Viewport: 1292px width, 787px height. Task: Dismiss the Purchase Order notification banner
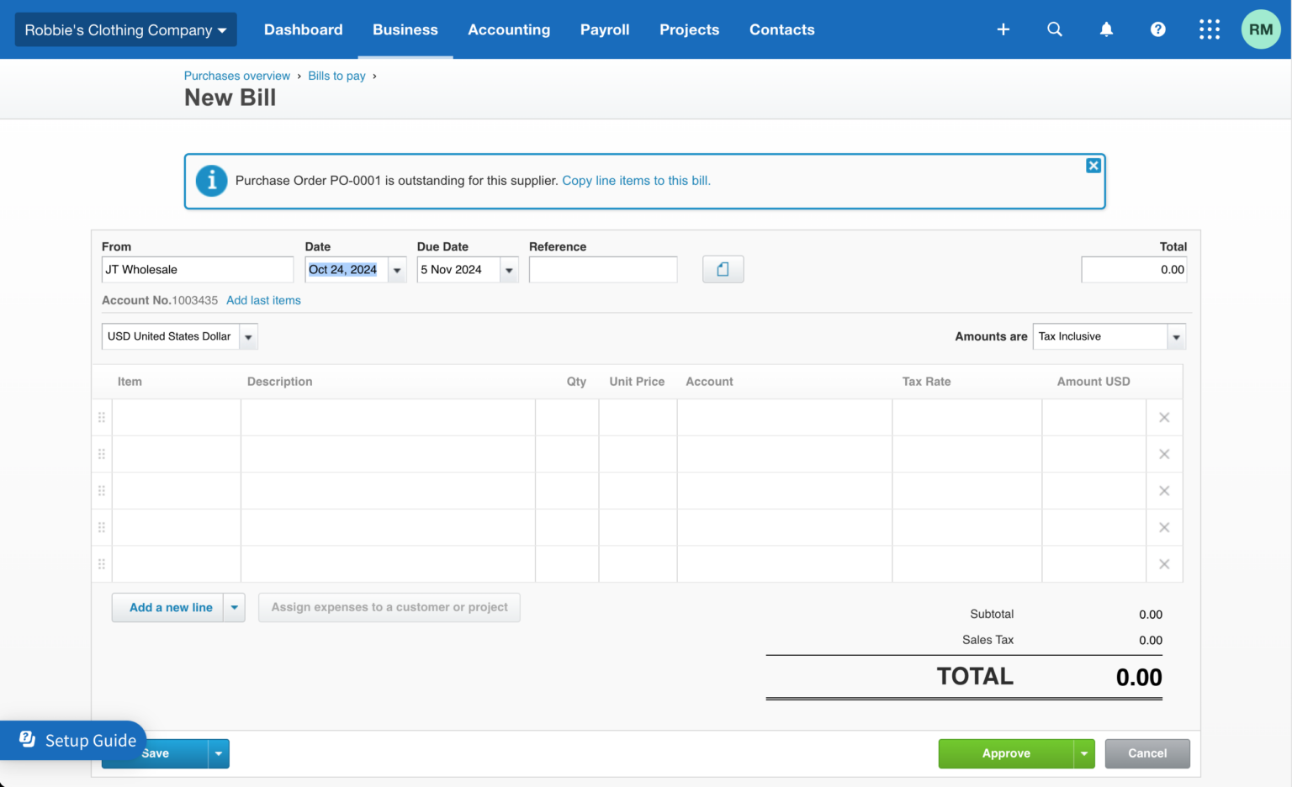tap(1093, 165)
